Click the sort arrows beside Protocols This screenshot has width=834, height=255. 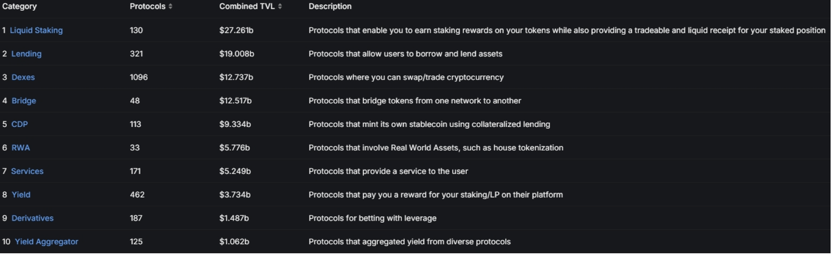click(170, 6)
